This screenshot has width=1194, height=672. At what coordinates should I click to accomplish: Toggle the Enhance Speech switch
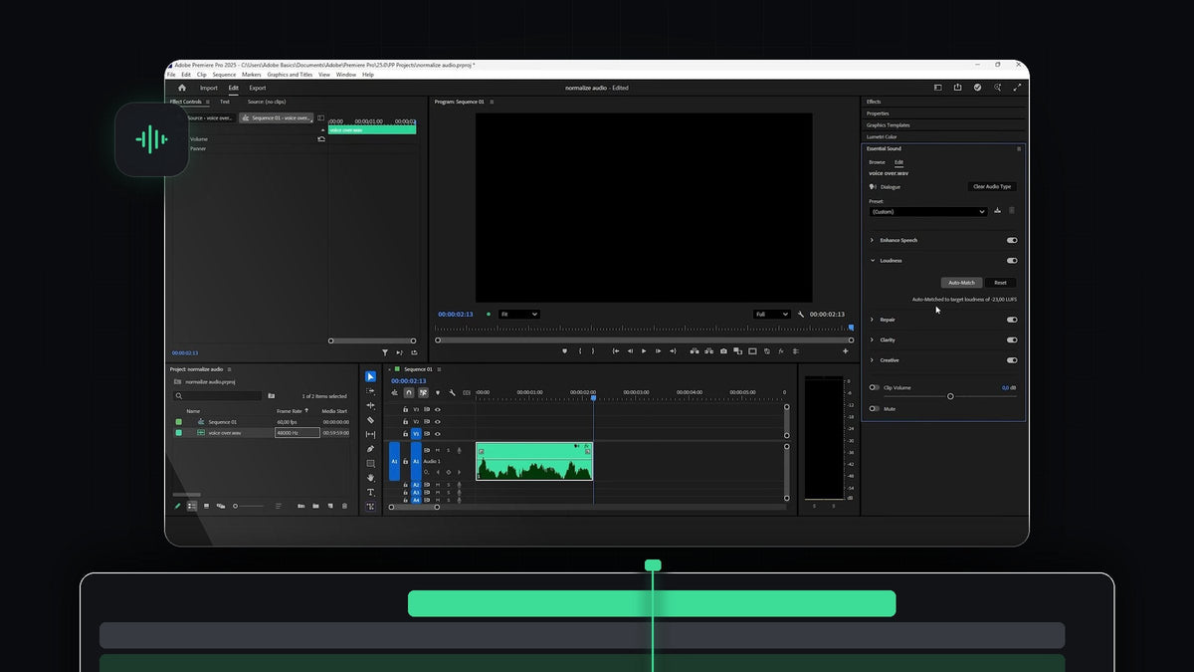1012,240
